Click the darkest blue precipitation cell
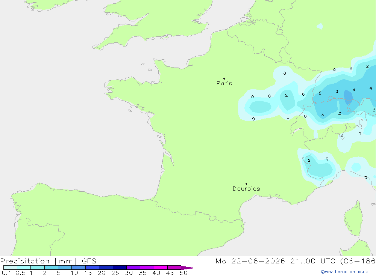Screen dimensions: 376x275 (x=348, y=97)
